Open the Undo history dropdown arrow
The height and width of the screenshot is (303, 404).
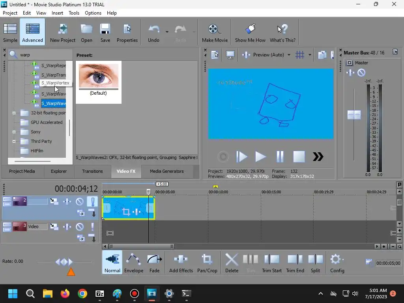167,32
